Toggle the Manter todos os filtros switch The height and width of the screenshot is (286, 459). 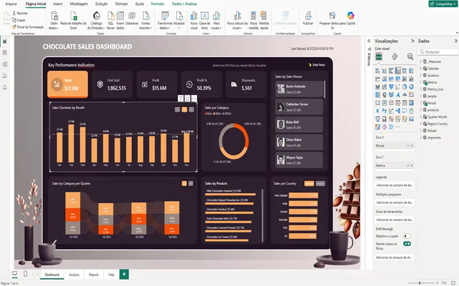(407, 244)
